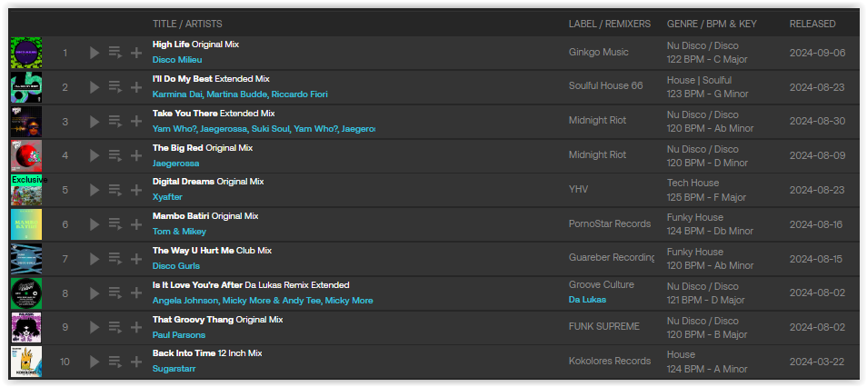Screen dimensions: 867x387
Task: Add Take You There to playlist
Action: (x=136, y=121)
